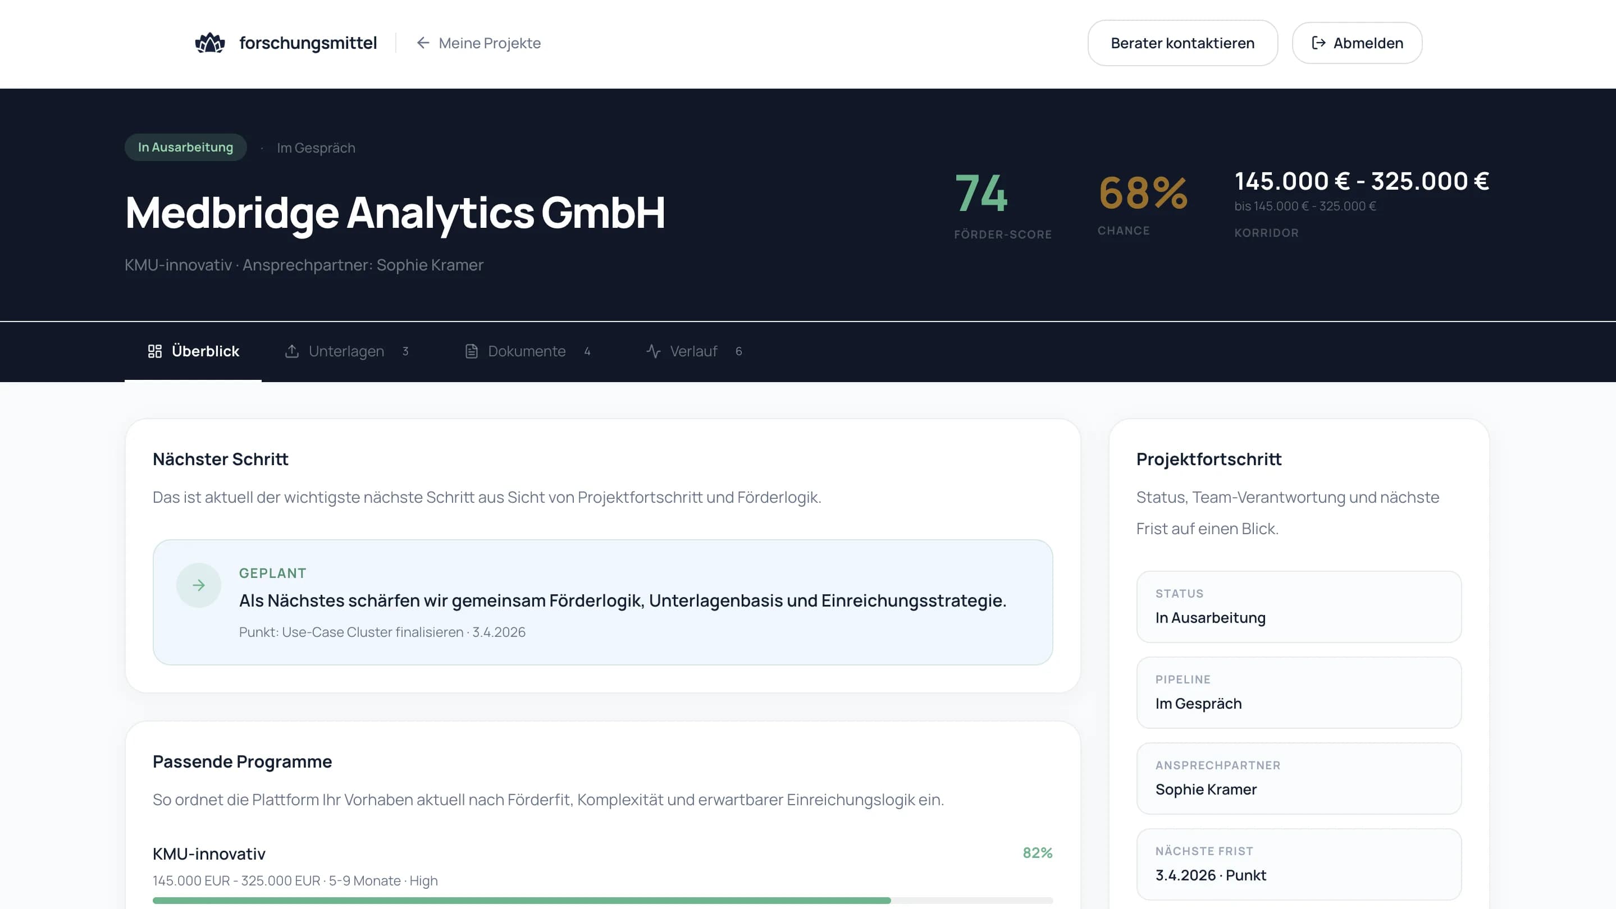Click the KMU-innovativ green progress bar
Screen dimensions: 1616x909
pos(521,900)
